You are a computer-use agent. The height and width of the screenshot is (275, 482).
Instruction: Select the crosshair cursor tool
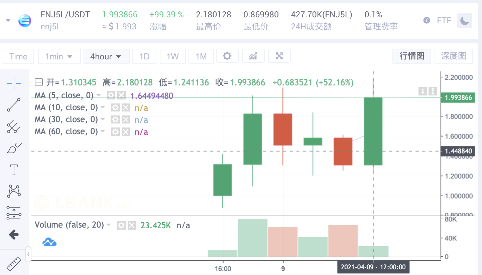[13, 83]
